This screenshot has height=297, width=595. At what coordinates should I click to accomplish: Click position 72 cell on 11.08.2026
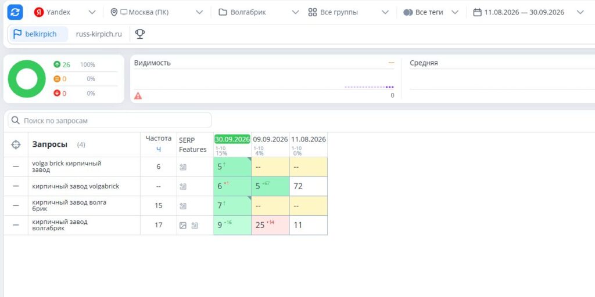[x=309, y=186]
